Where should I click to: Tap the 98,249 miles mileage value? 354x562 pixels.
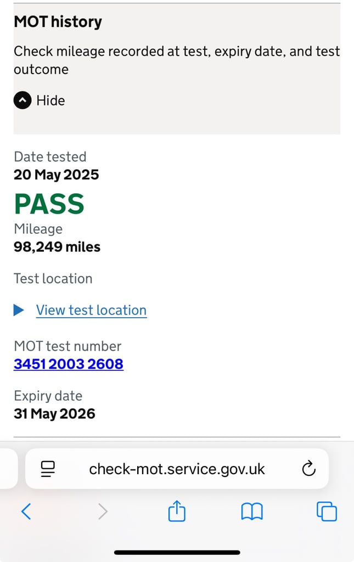pyautogui.click(x=57, y=247)
